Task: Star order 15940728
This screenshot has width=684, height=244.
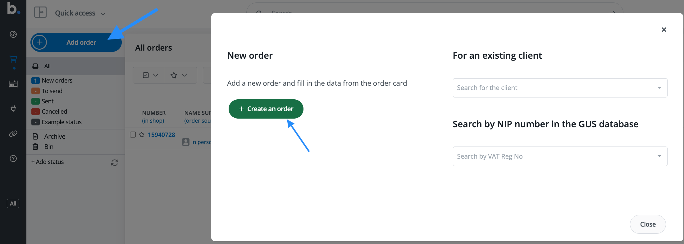Action: click(x=142, y=135)
